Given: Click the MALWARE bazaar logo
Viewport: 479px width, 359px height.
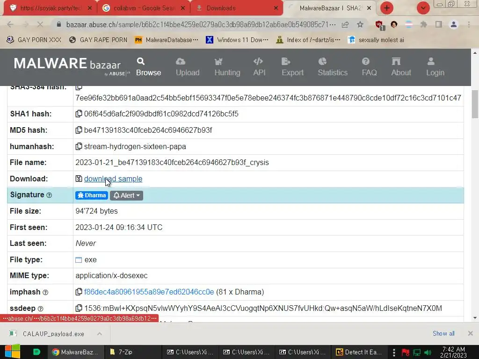Looking at the screenshot, I should tap(72, 65).
